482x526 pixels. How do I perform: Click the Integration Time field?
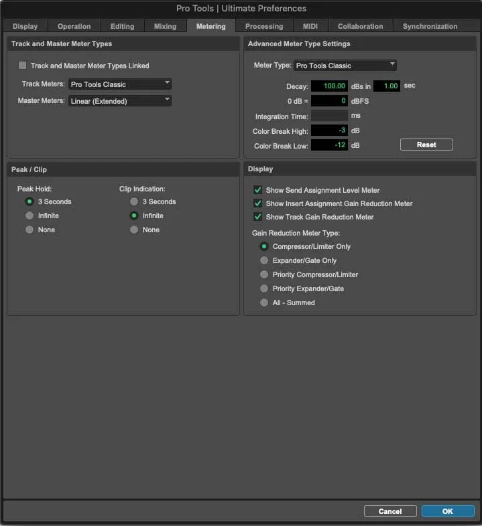tap(329, 116)
